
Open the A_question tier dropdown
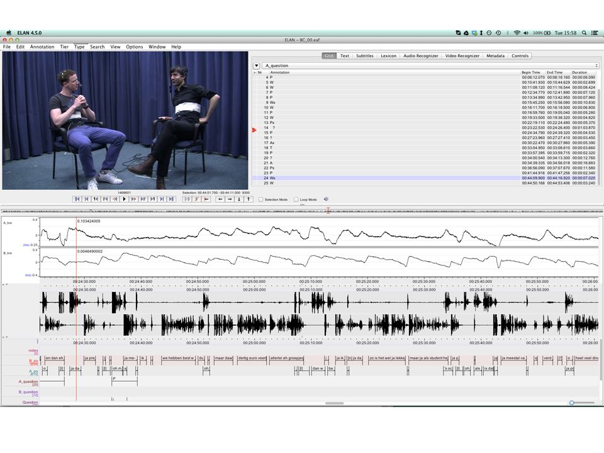click(x=430, y=65)
